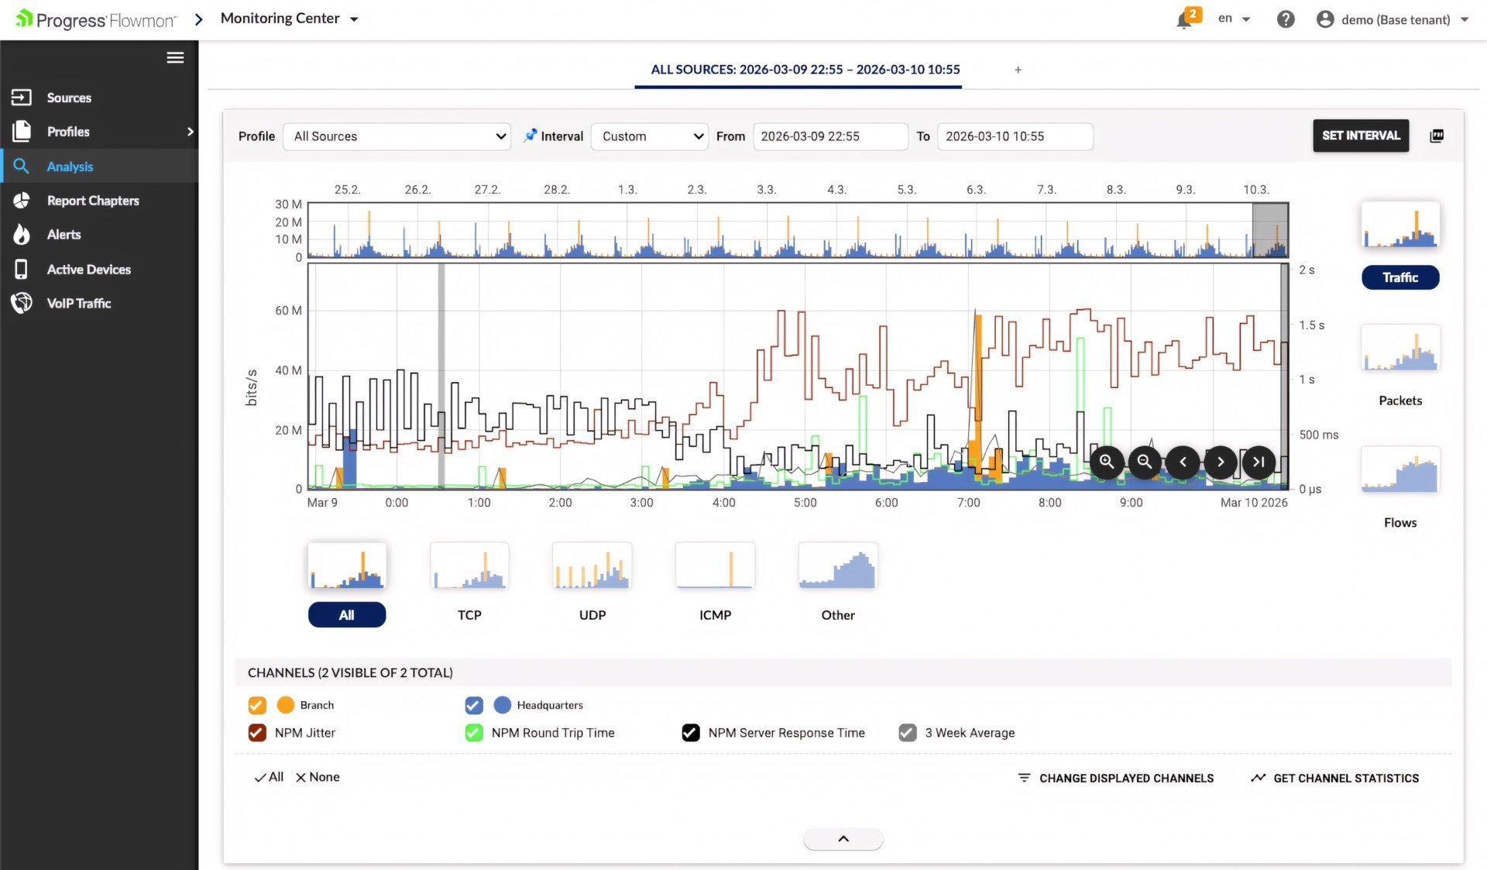Collapse the panel with bottom chevron
Image resolution: width=1487 pixels, height=870 pixels.
click(843, 839)
